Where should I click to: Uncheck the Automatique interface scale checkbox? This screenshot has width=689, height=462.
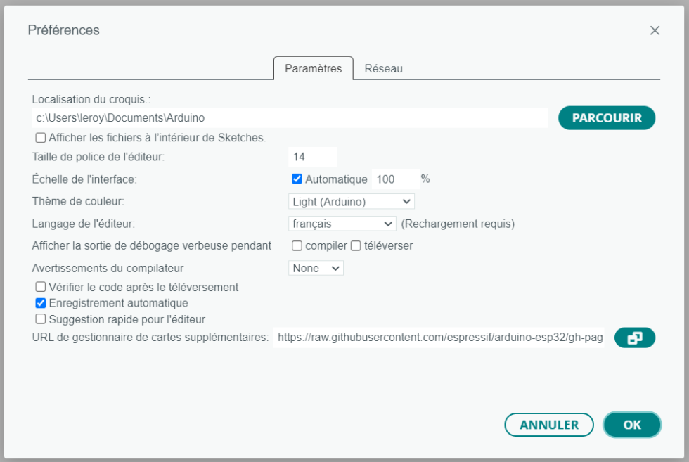(x=297, y=179)
